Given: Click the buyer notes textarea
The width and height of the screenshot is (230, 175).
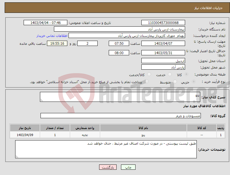Looking at the screenshot, I should pyautogui.click(x=106, y=149).
